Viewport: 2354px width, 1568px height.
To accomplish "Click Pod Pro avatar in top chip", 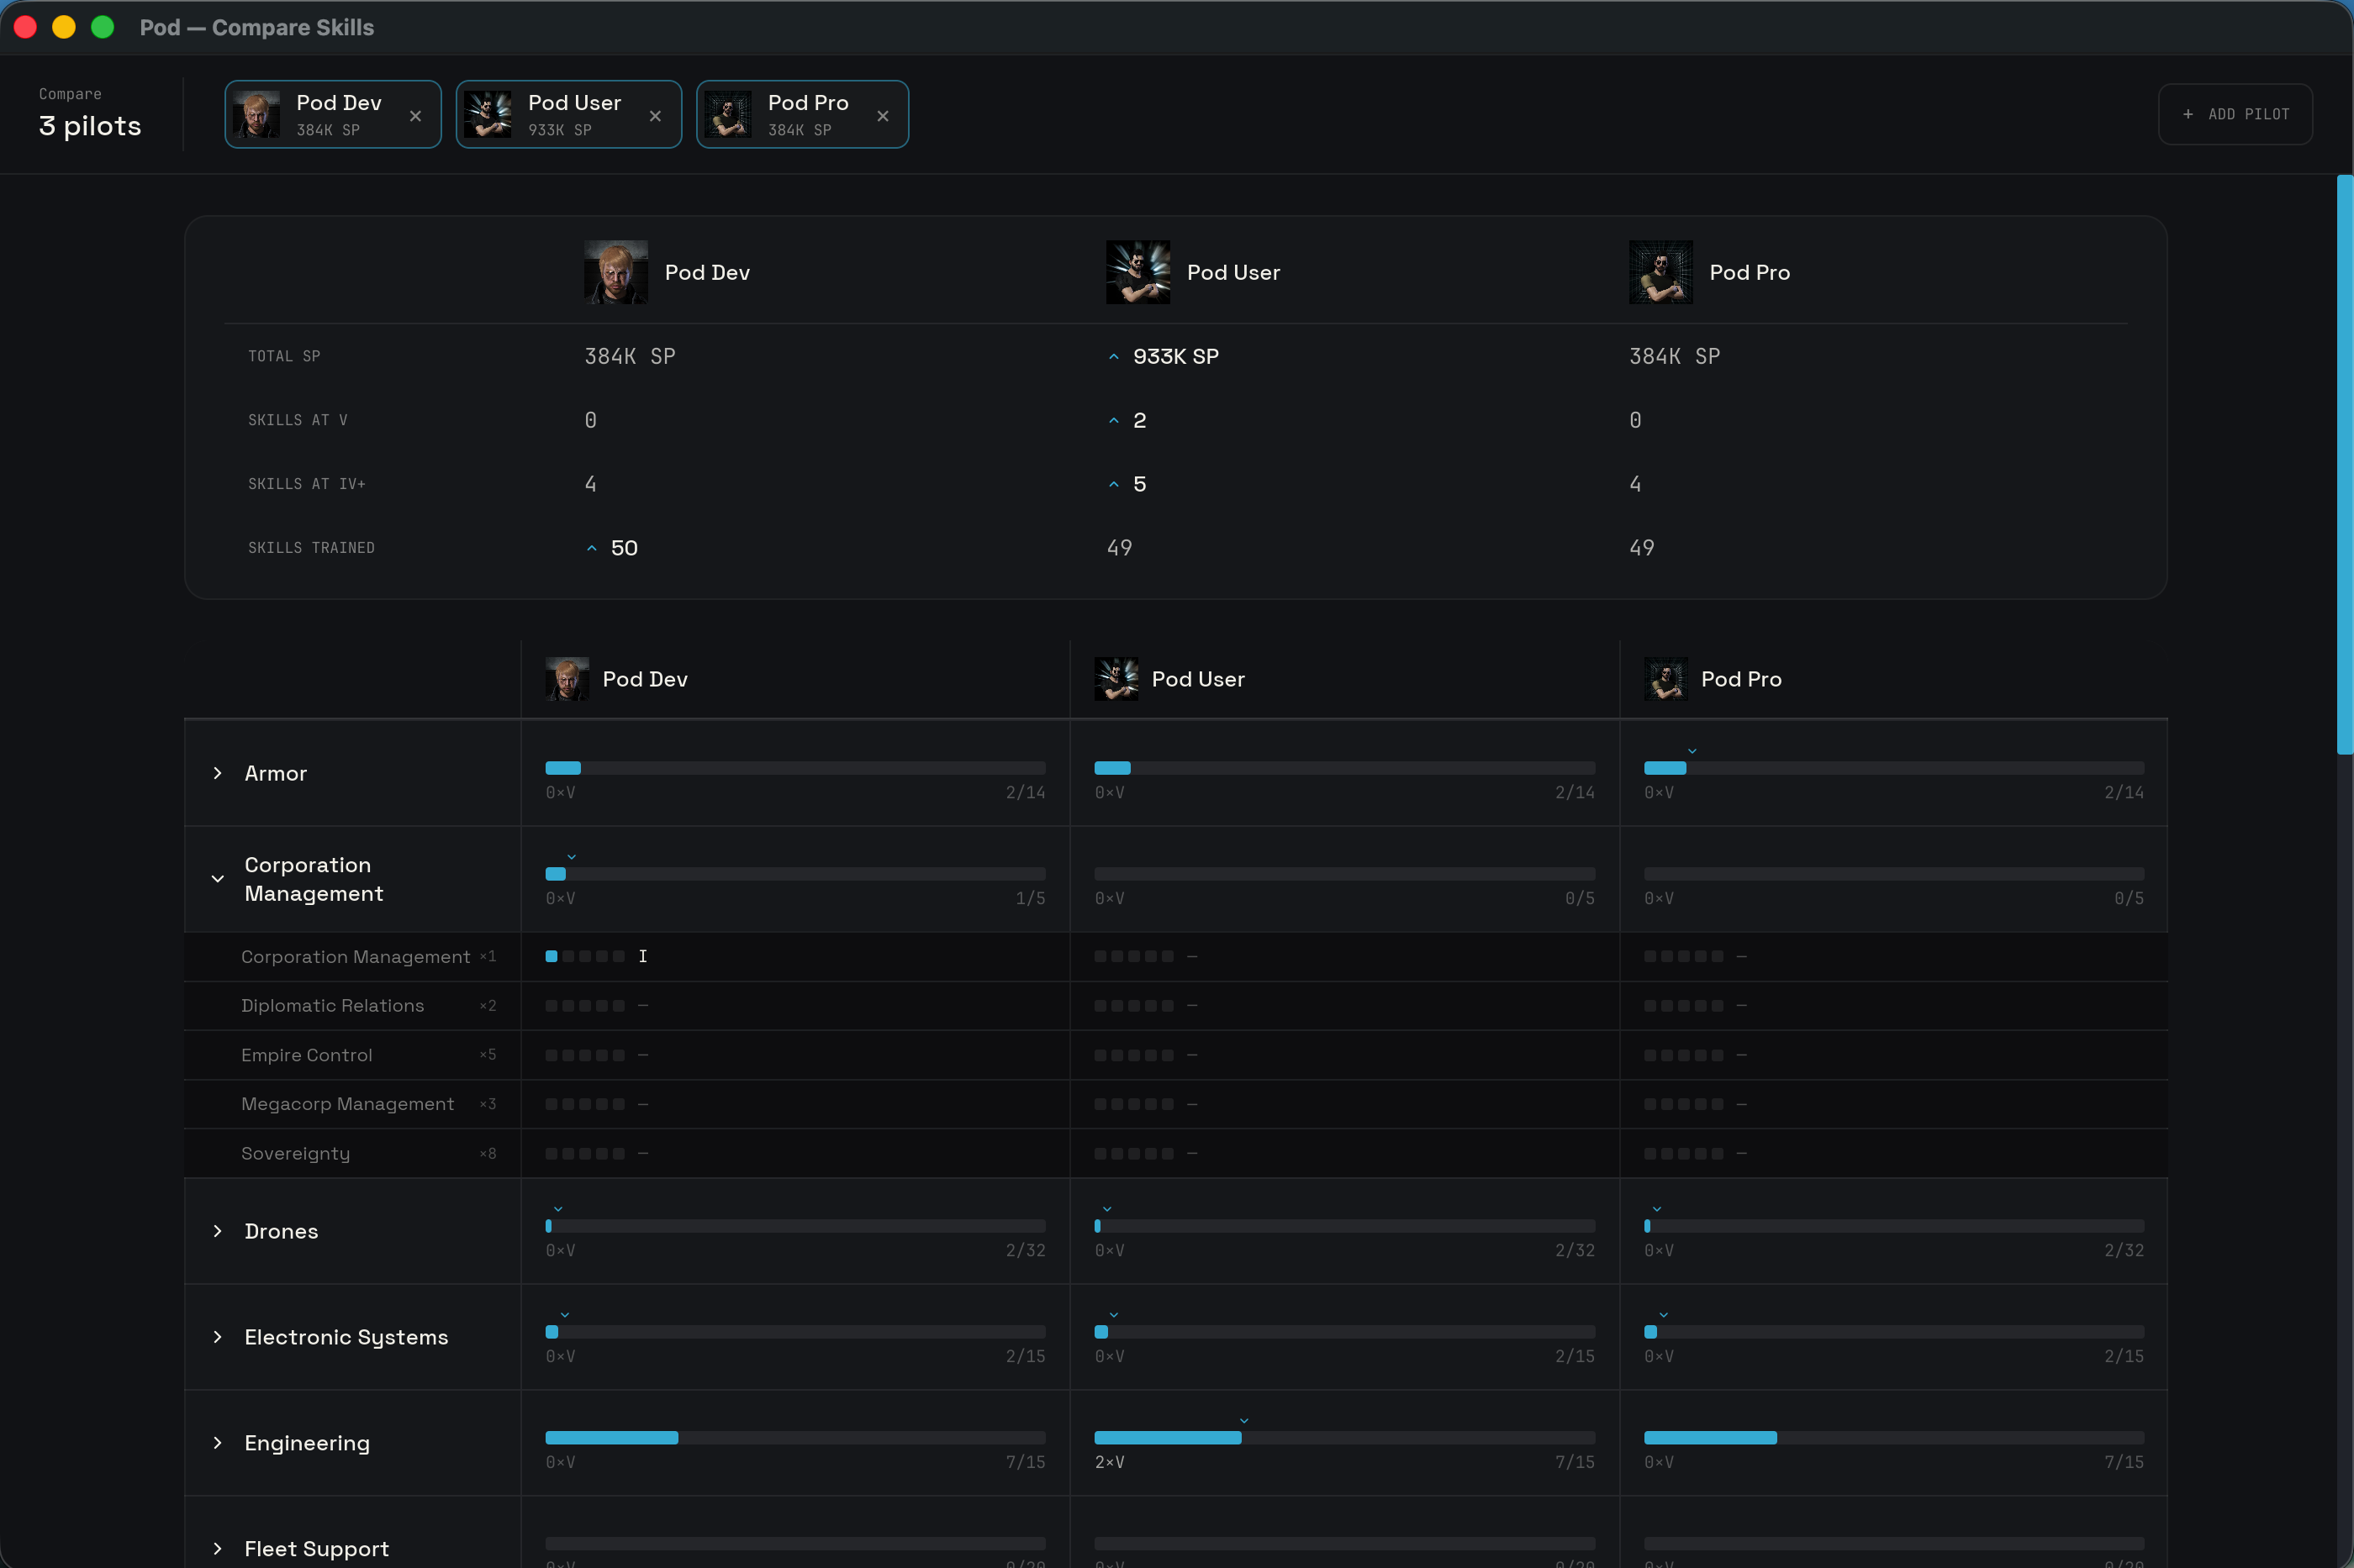I will tap(727, 114).
